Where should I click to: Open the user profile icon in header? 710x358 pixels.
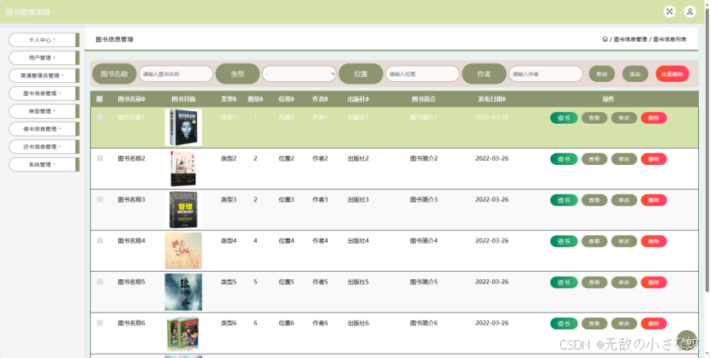coord(689,12)
